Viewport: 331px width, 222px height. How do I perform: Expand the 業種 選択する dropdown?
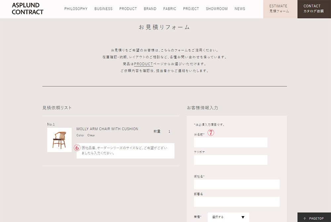228,217
